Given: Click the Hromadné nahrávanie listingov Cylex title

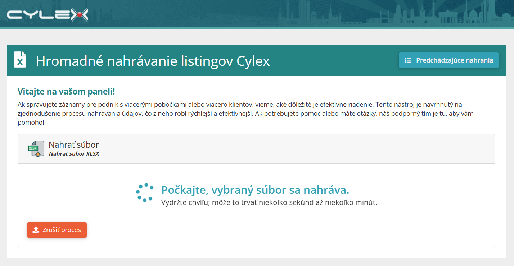Looking at the screenshot, I should click(x=153, y=61).
